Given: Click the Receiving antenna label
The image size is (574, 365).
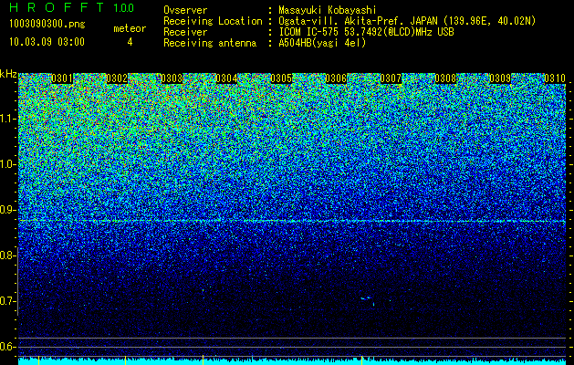Looking at the screenshot, I should click(x=210, y=43).
